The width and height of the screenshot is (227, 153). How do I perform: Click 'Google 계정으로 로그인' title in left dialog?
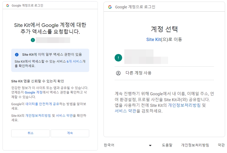(x=27, y=5)
